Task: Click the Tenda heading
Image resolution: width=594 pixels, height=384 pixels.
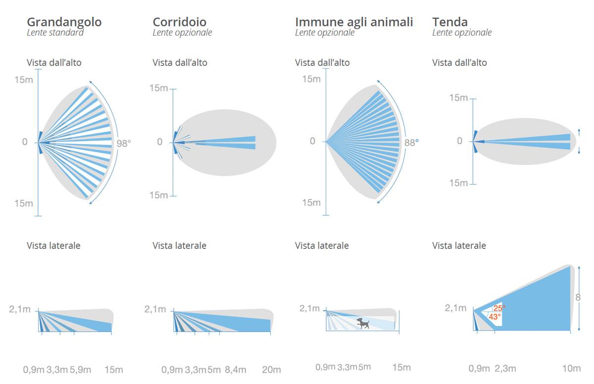Action: click(x=450, y=22)
